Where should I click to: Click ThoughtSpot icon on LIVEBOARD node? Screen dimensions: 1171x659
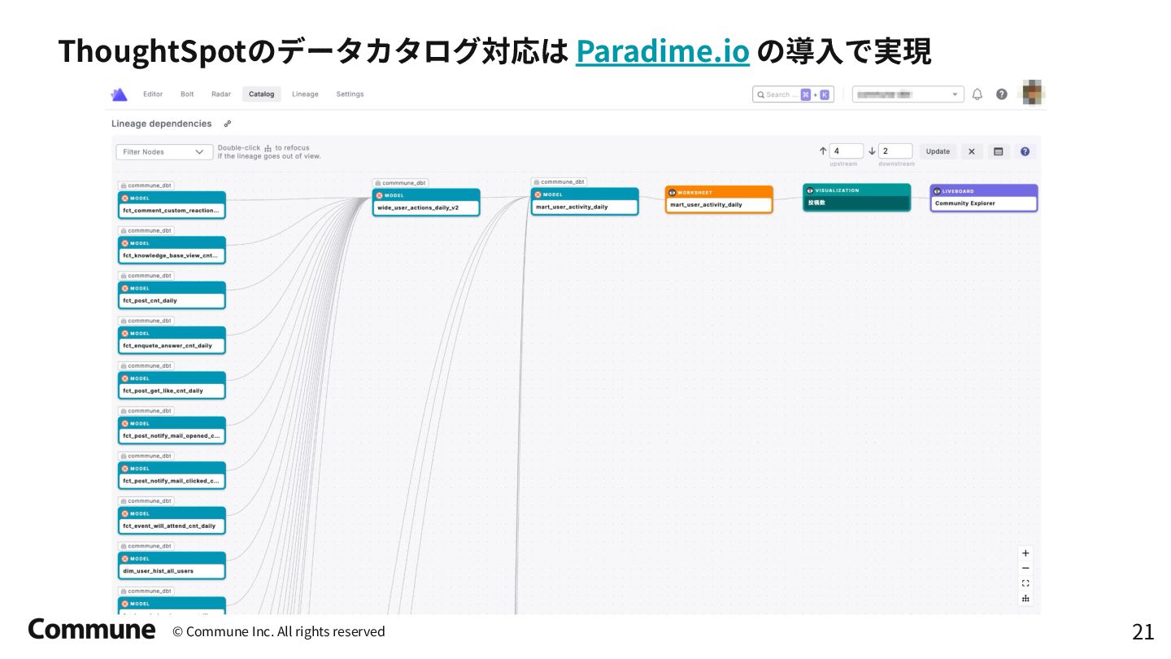[938, 191]
